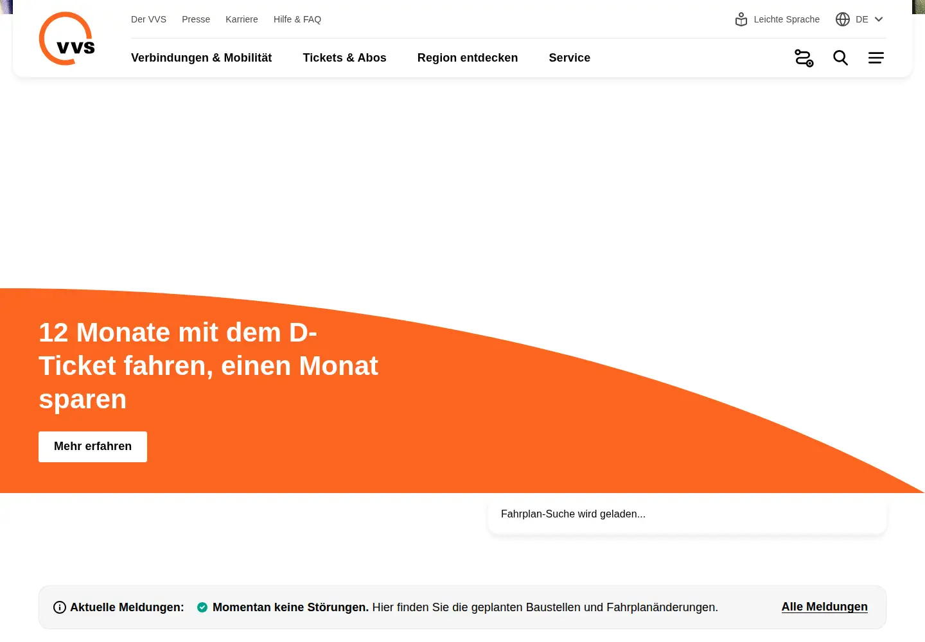Click the planned Baustellen and Fahrplanänderungen sentence
Screen dimensions: 925x642
coord(545,607)
